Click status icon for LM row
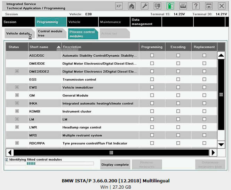This screenshot has width=231, height=190. point(17,119)
